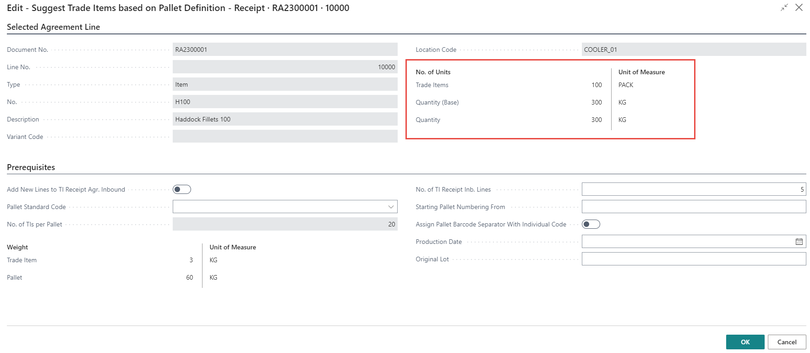Expand the Pallet Standard Code dropdown

pyautogui.click(x=391, y=207)
